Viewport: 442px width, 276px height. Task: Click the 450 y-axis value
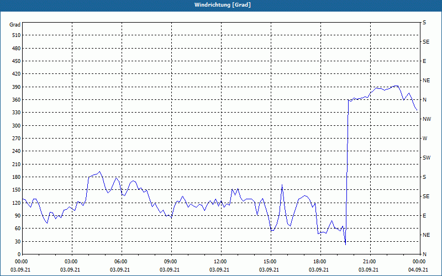(x=17, y=61)
